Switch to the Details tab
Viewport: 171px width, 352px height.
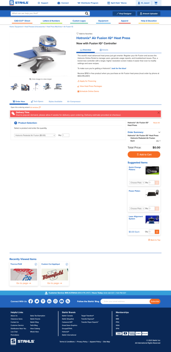[x=104, y=50]
